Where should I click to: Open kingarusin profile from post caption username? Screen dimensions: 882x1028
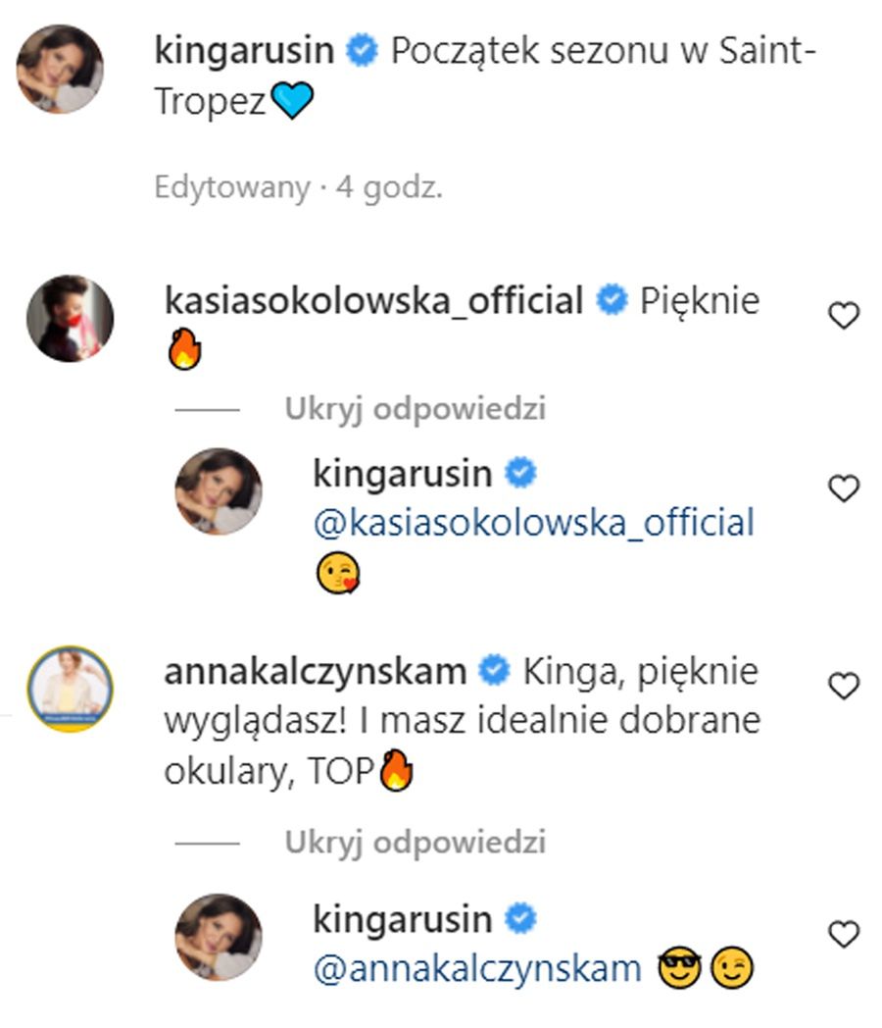[244, 52]
